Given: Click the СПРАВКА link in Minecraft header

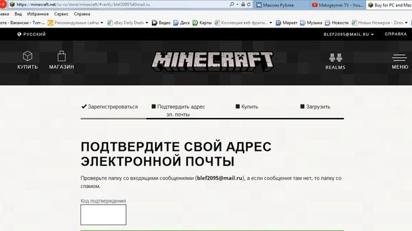Looking at the screenshot, I should click(396, 34).
